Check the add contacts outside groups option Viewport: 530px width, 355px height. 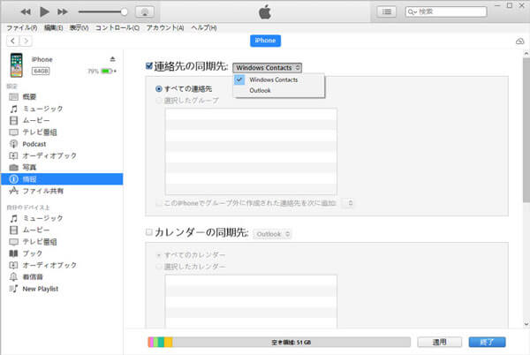(158, 203)
